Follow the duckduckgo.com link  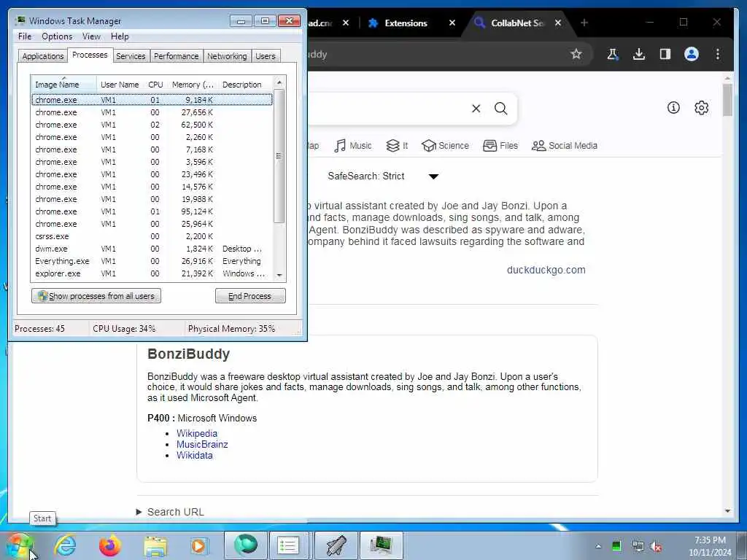pyautogui.click(x=546, y=270)
